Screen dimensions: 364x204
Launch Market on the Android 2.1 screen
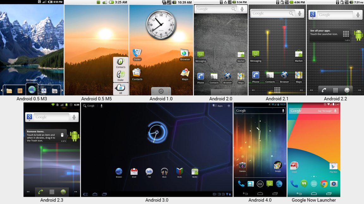point(299,54)
